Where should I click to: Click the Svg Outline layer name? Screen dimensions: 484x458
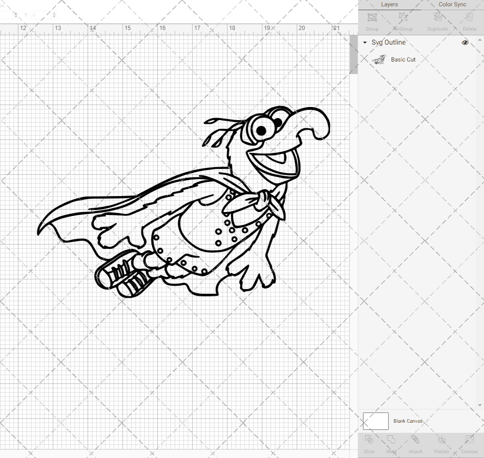[x=388, y=42]
